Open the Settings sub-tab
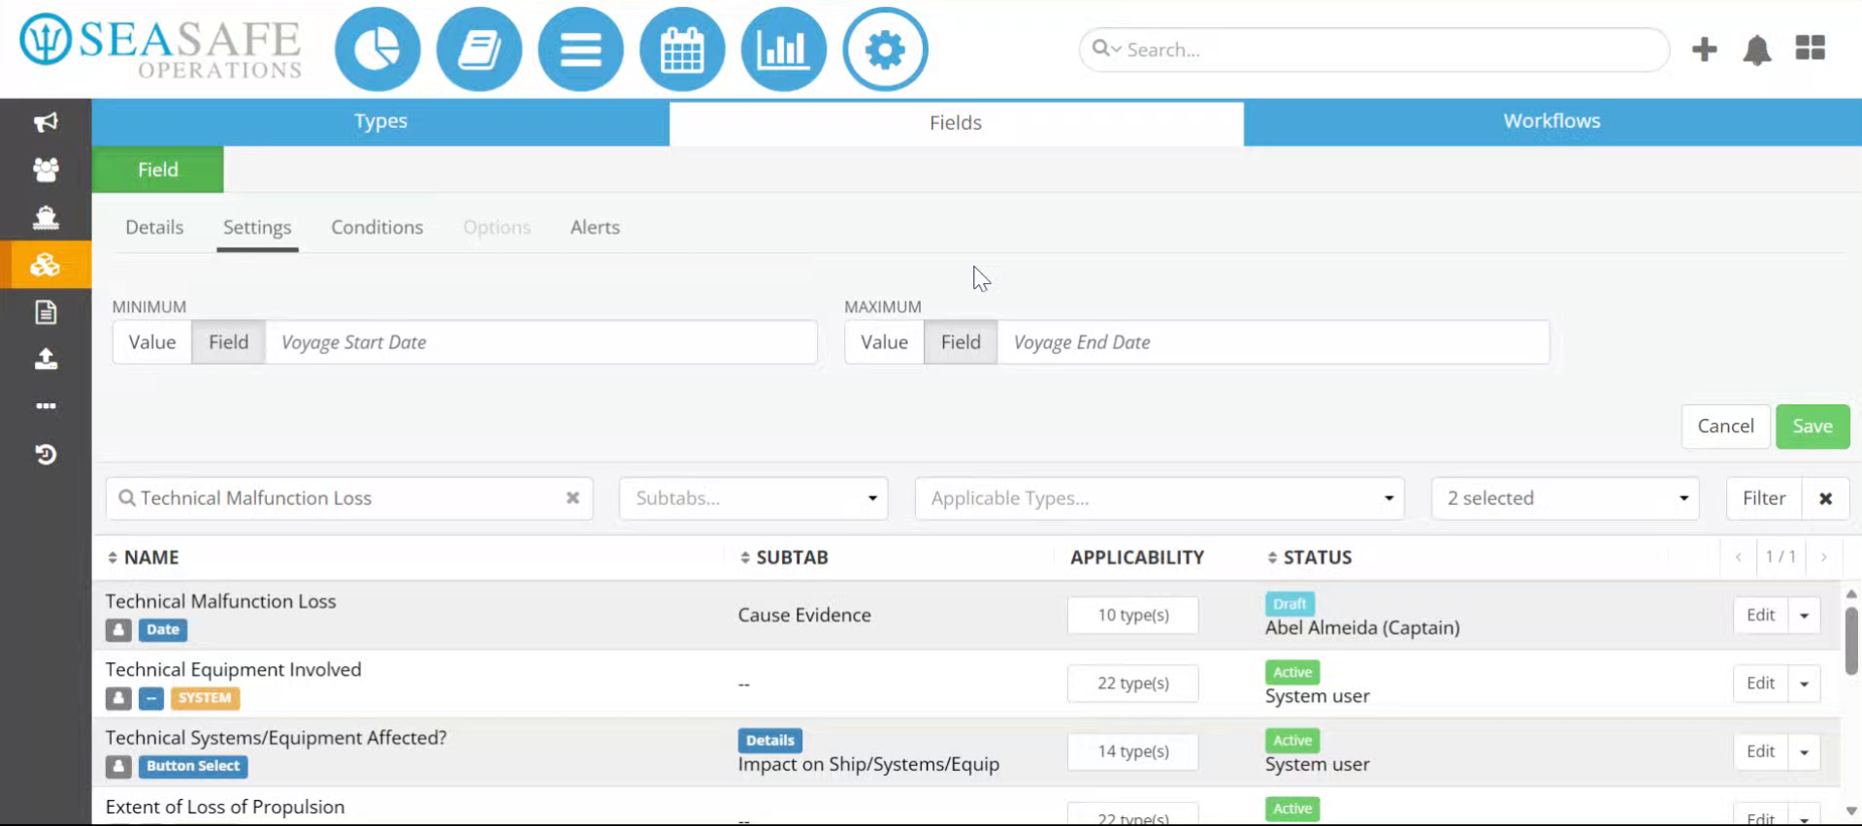The height and width of the screenshot is (826, 1862). coord(257,227)
